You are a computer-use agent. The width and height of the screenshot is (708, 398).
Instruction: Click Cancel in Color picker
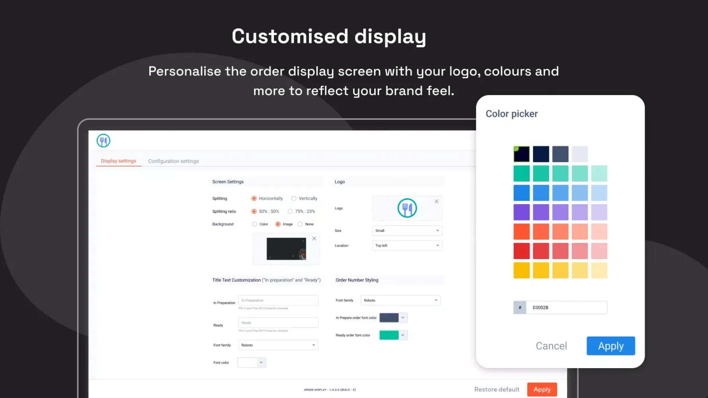551,346
